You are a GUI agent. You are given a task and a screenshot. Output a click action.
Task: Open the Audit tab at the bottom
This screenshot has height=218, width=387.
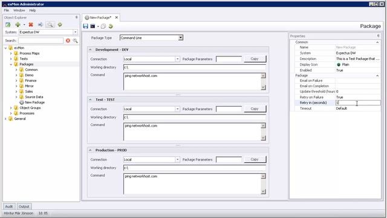point(9,206)
